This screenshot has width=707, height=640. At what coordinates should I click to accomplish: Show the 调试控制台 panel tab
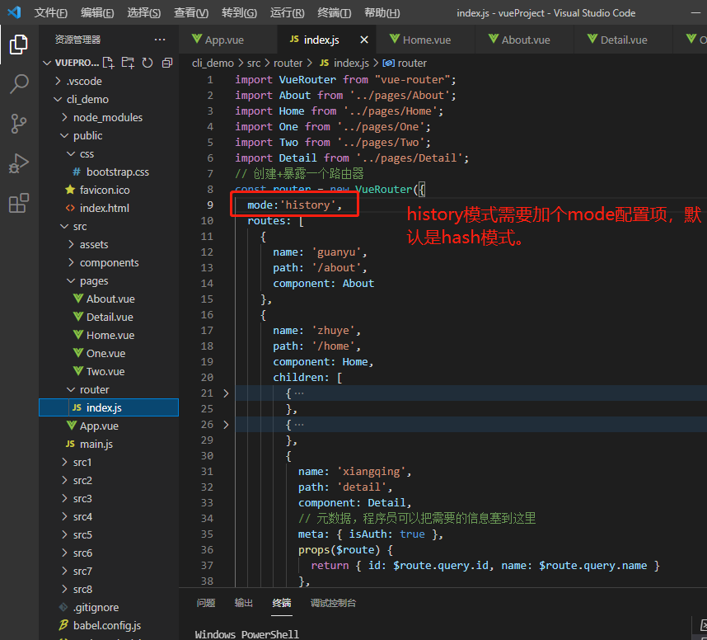tap(333, 603)
